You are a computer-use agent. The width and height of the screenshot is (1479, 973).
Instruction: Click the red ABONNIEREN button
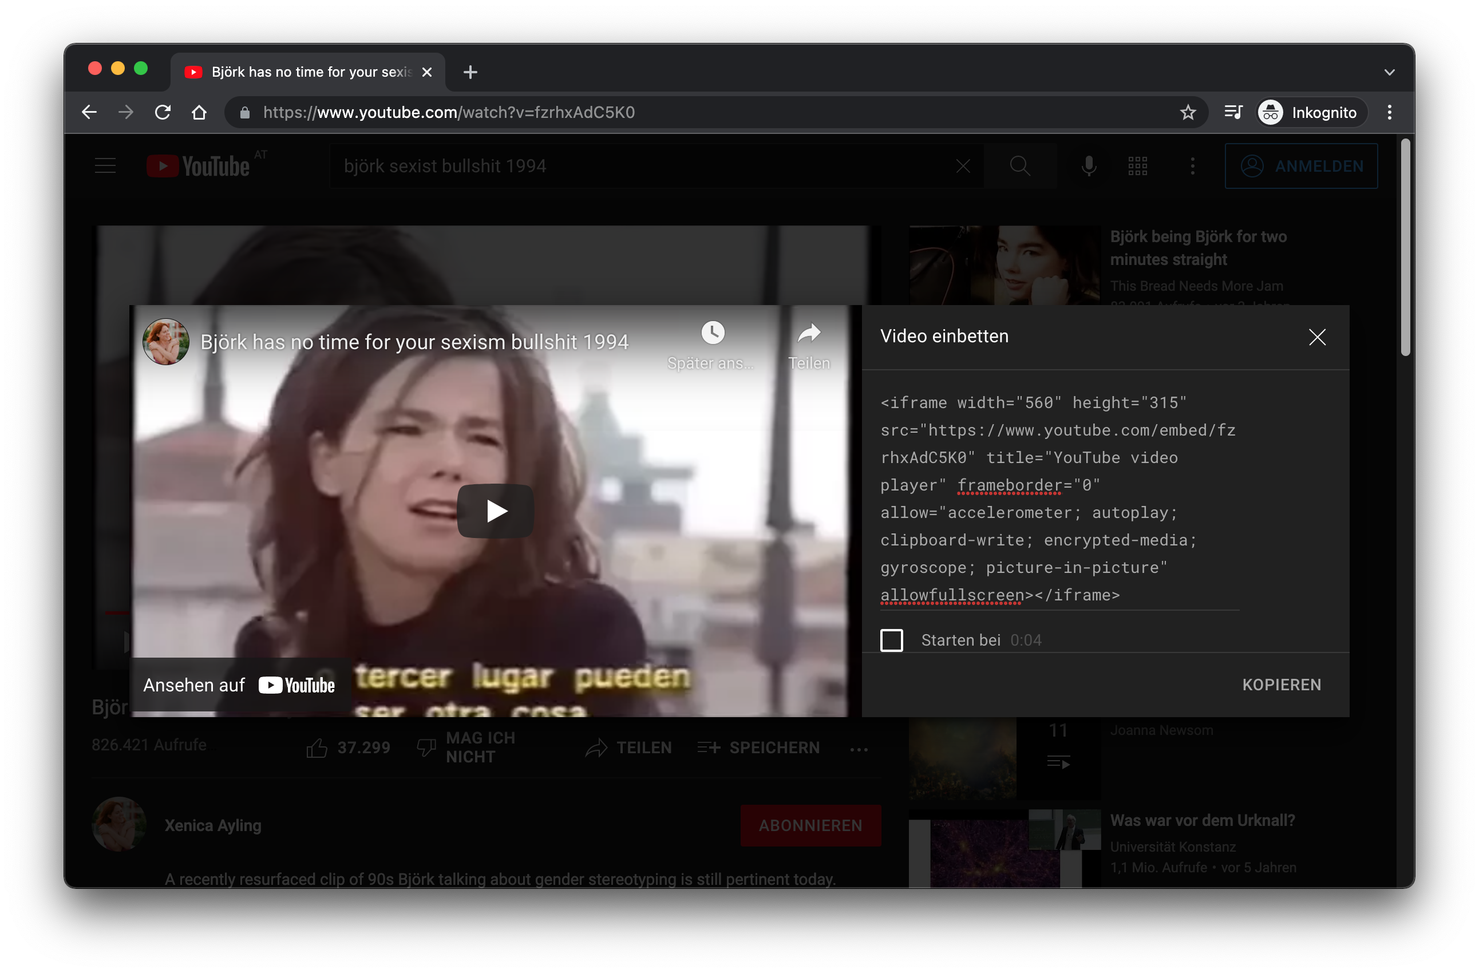810,825
